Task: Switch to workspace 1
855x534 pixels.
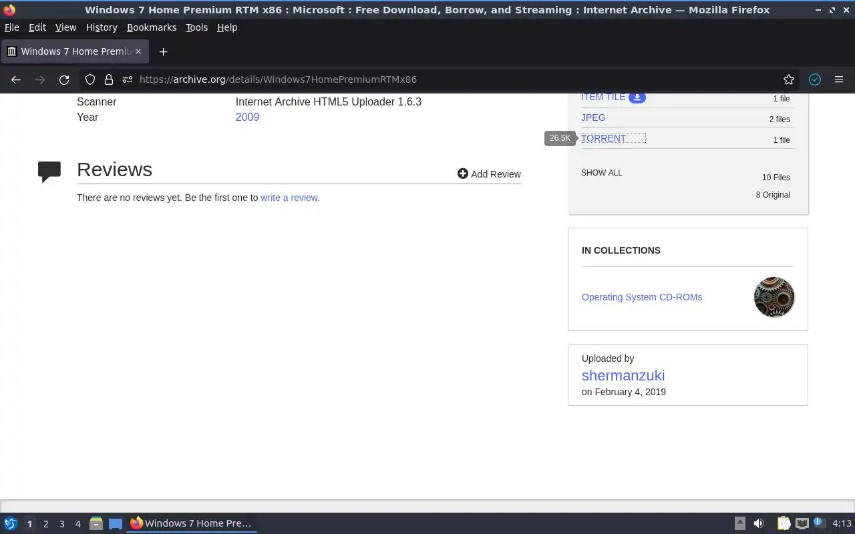Action: (29, 524)
